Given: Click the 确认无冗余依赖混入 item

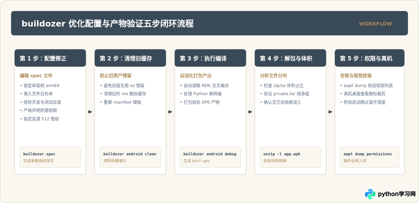Looking at the screenshot, I should pyautogui.click(x=281, y=102).
